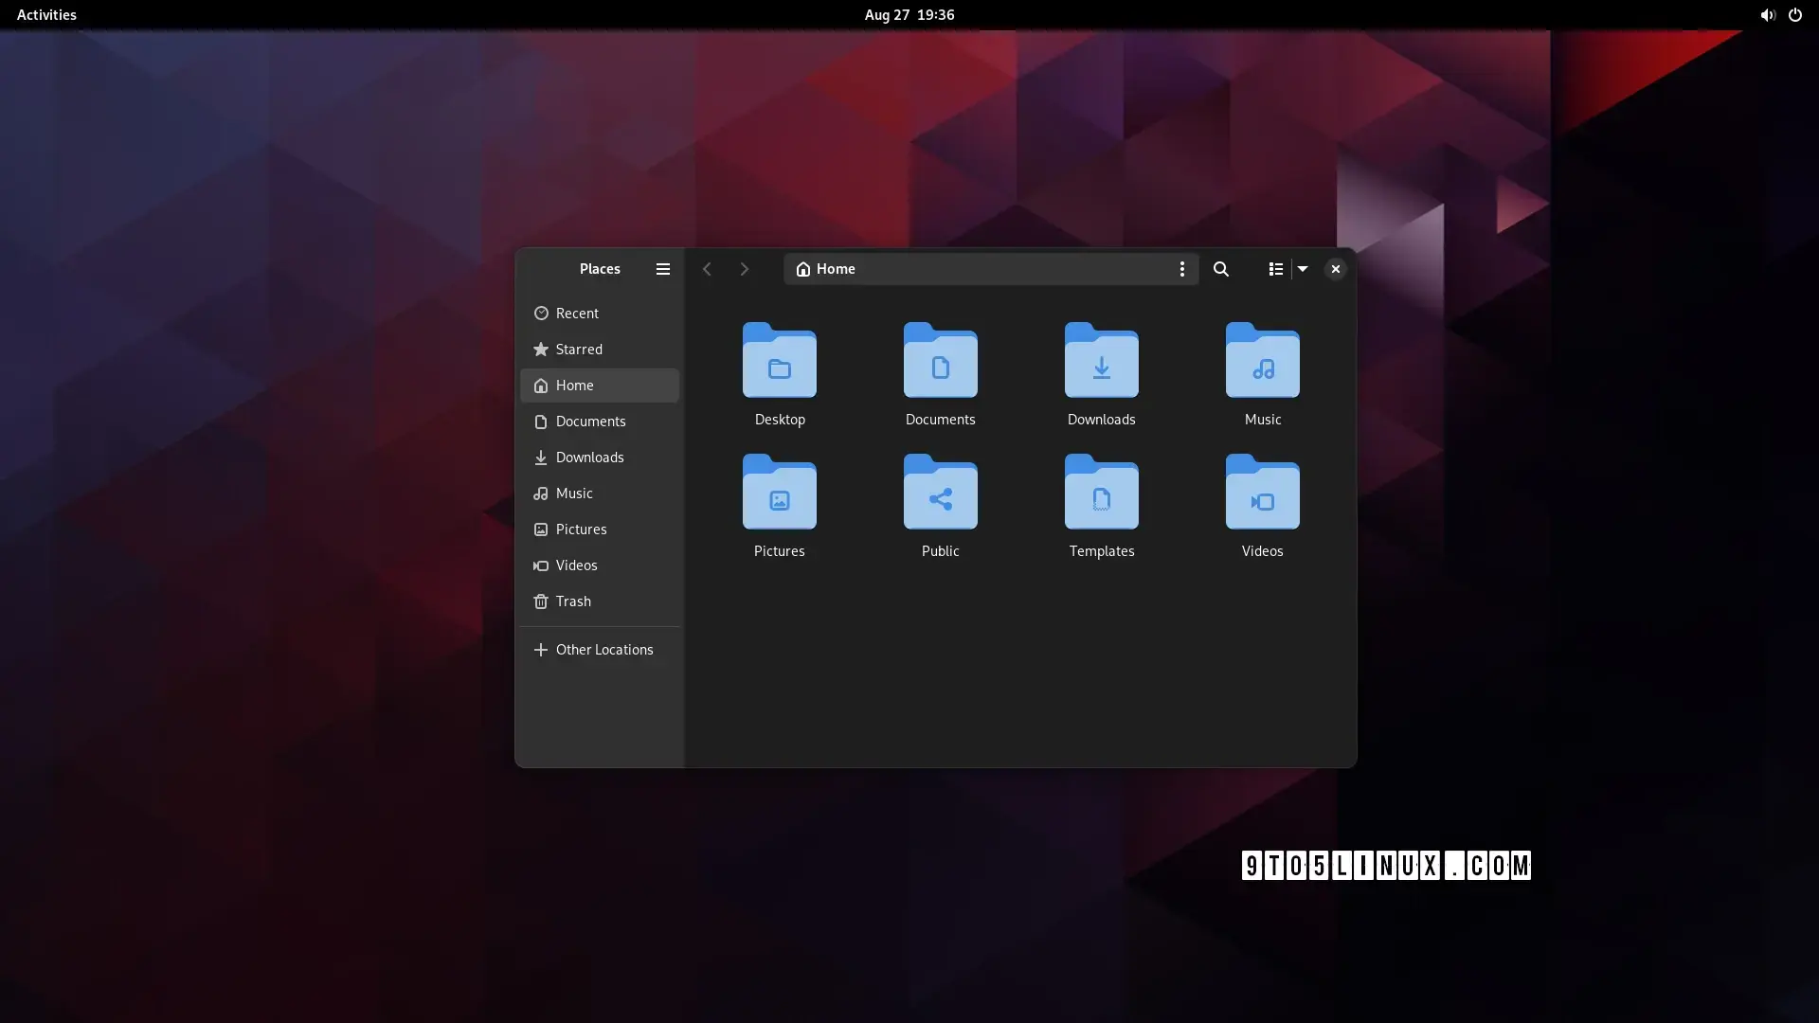This screenshot has width=1819, height=1023.
Task: Expand the view options dropdown
Action: [x=1302, y=269]
